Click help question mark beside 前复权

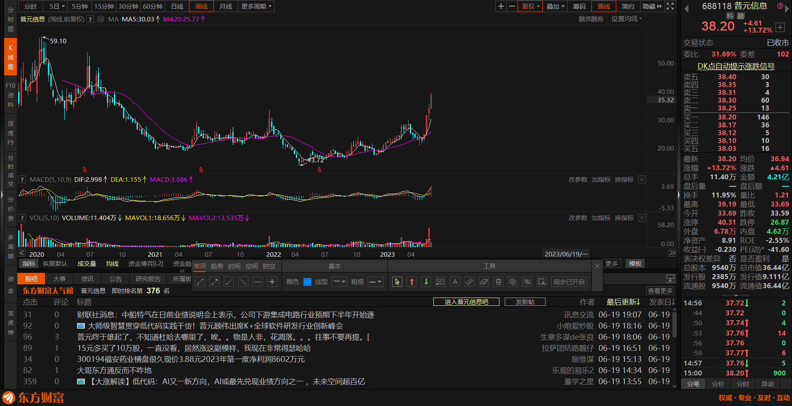click(90, 19)
